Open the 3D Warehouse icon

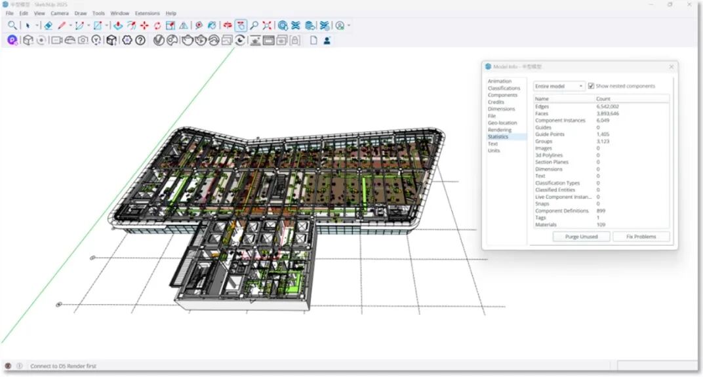pyautogui.click(x=283, y=26)
